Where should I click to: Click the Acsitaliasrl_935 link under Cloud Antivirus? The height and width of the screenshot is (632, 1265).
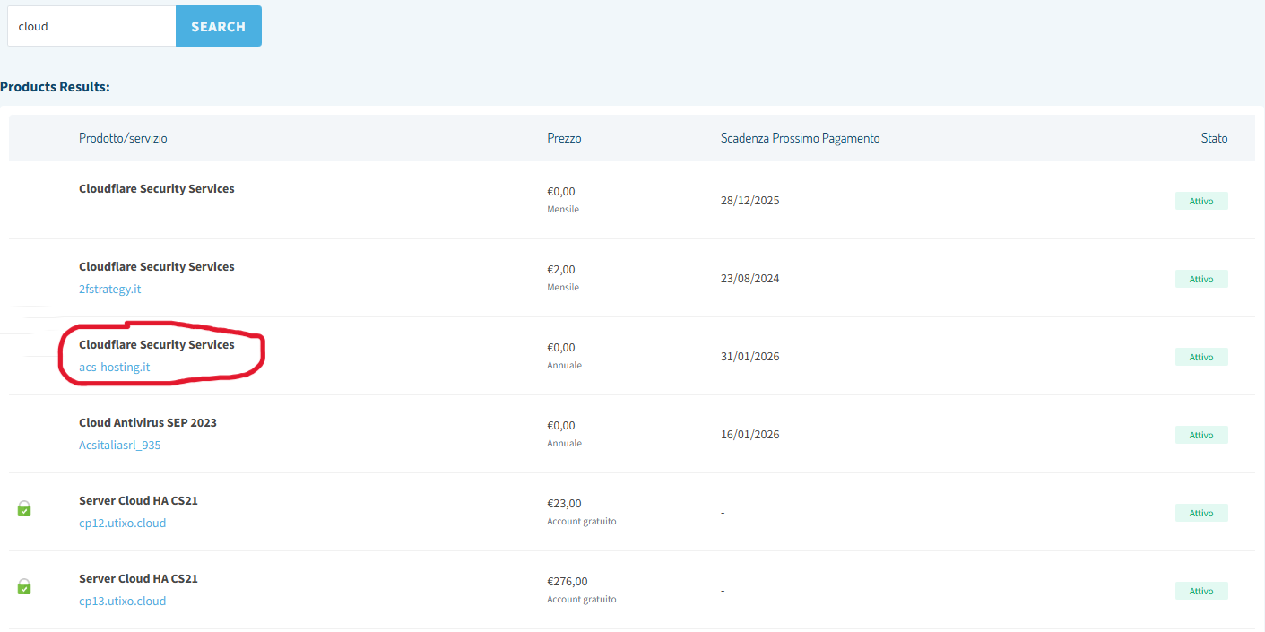point(119,445)
